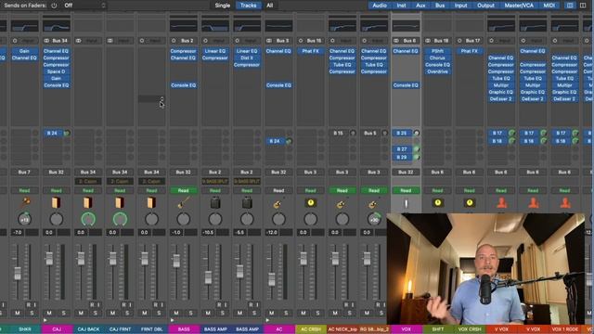Solo the SHKR track

coord(32,313)
